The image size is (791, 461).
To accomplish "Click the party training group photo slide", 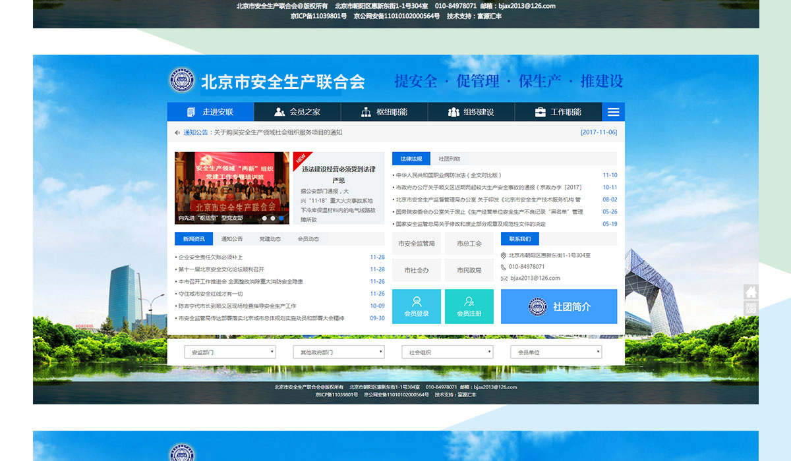I will click(x=231, y=188).
